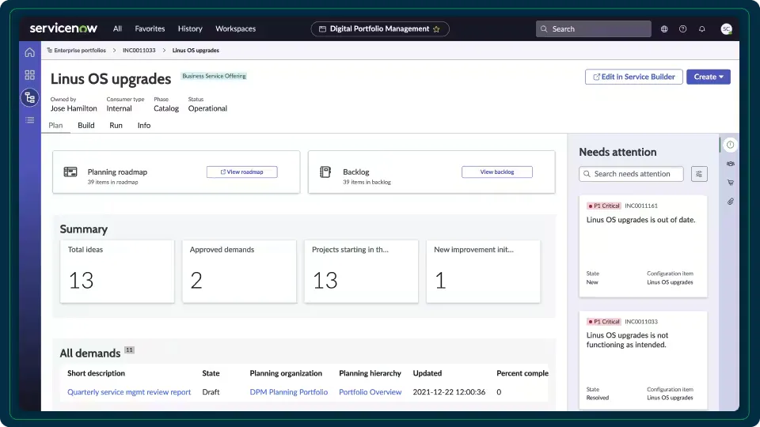Click Edit in Service Builder button

(x=633, y=77)
